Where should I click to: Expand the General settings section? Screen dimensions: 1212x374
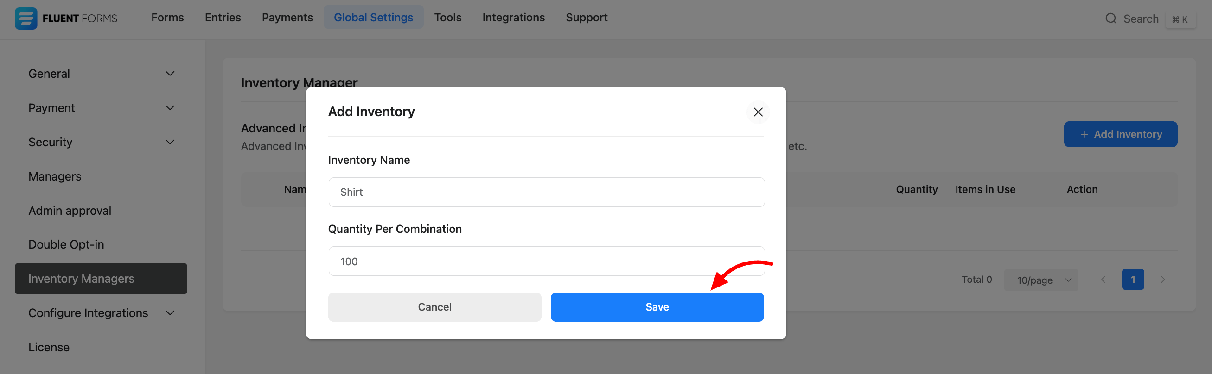click(x=170, y=74)
